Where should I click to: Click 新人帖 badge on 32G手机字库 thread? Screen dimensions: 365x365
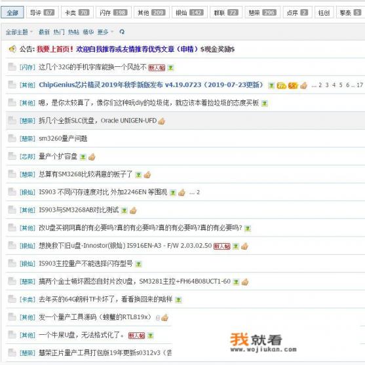157,67
